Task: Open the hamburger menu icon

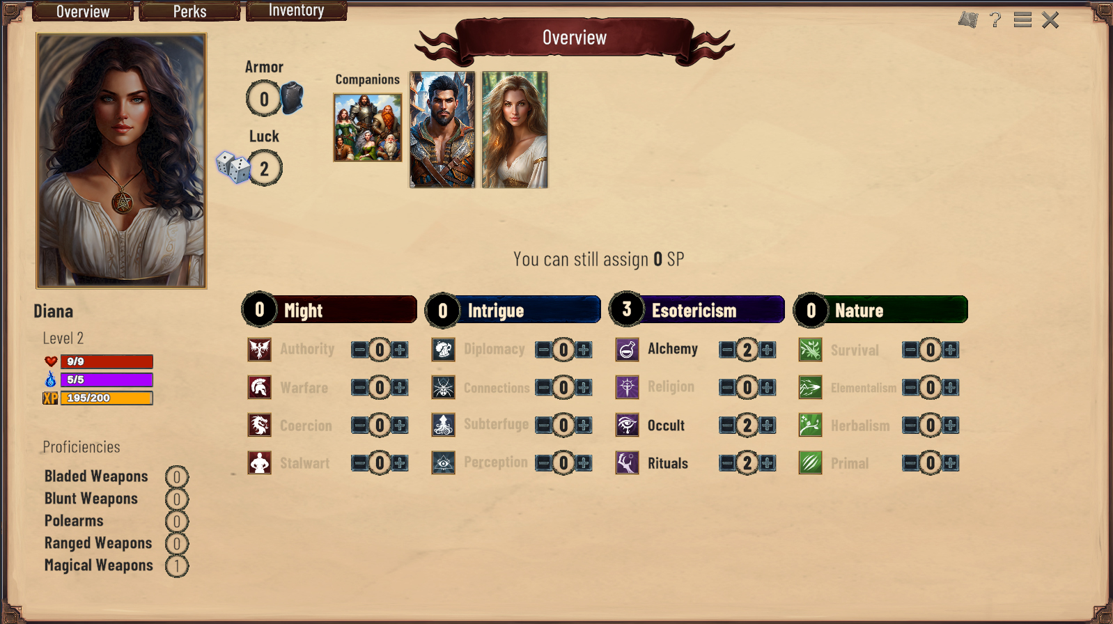Action: click(1022, 19)
